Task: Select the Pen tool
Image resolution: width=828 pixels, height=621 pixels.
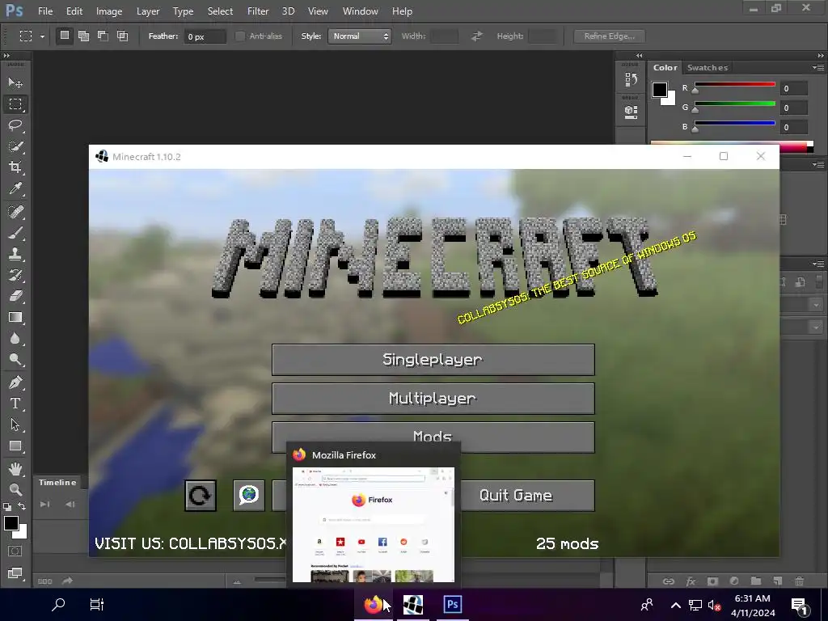Action: pyautogui.click(x=15, y=382)
